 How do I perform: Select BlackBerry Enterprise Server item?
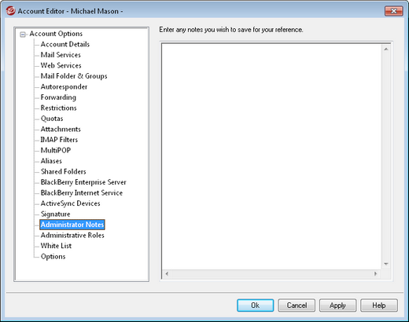tap(83, 182)
